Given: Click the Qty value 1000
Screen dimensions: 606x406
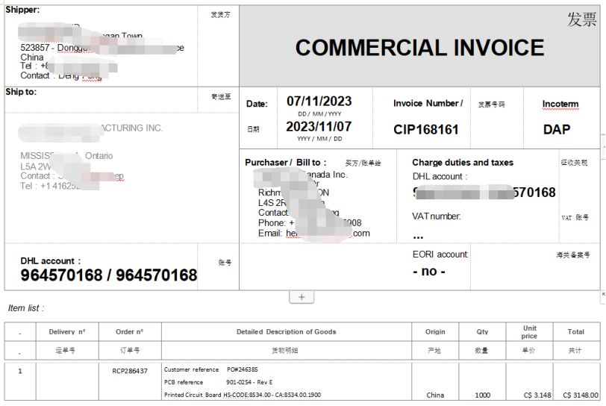Looking at the screenshot, I should click(483, 395).
